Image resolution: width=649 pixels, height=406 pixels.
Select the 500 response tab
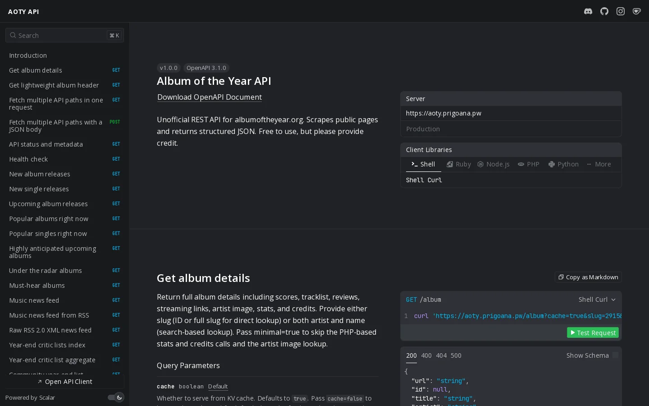point(456,355)
